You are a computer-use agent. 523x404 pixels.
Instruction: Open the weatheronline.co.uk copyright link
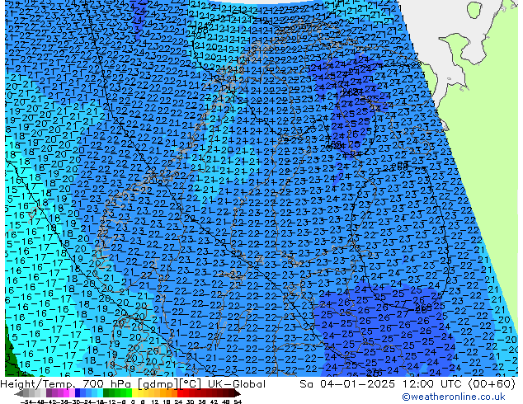[454, 397]
